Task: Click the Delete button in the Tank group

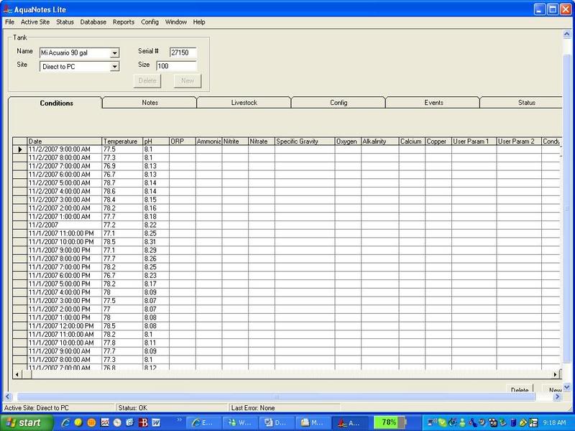Action: pyautogui.click(x=147, y=80)
